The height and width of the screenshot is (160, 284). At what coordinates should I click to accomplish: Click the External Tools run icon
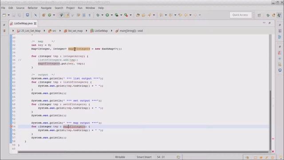coord(126,15)
